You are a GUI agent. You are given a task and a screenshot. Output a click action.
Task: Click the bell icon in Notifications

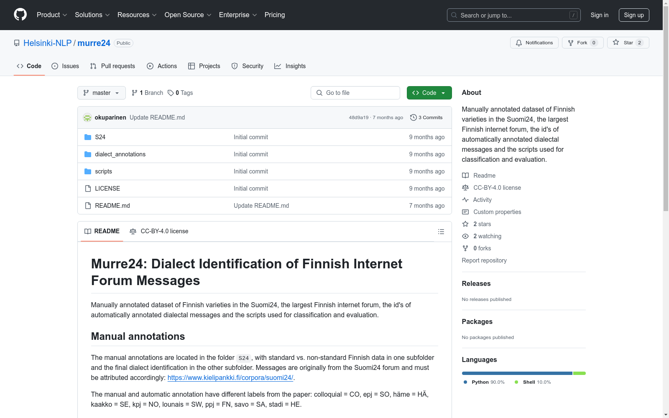point(519,43)
